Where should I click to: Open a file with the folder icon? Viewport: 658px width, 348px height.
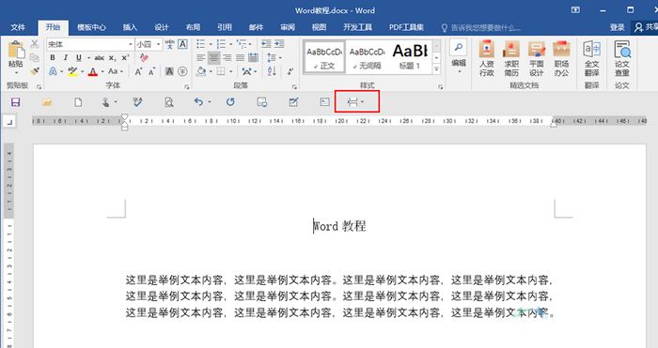[47, 102]
